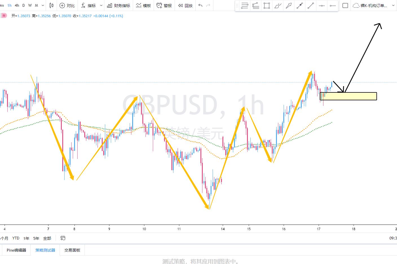Click the undo arrow
The width and height of the screenshot is (397, 264).
tap(200, 5)
